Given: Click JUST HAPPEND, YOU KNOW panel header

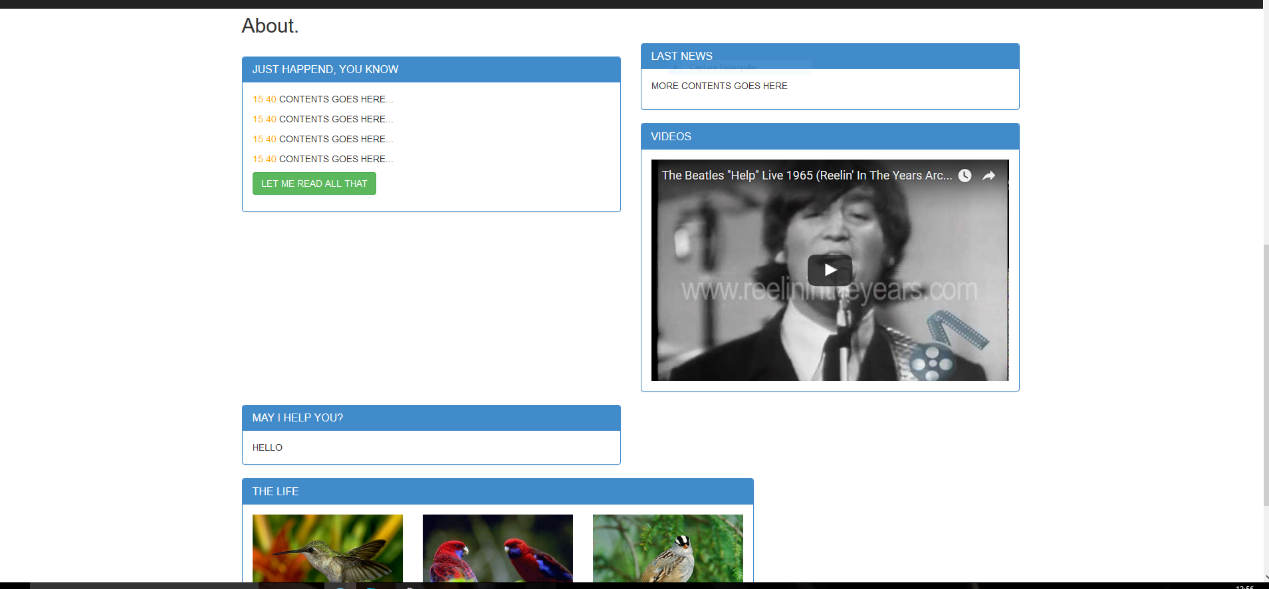Looking at the screenshot, I should tap(431, 70).
